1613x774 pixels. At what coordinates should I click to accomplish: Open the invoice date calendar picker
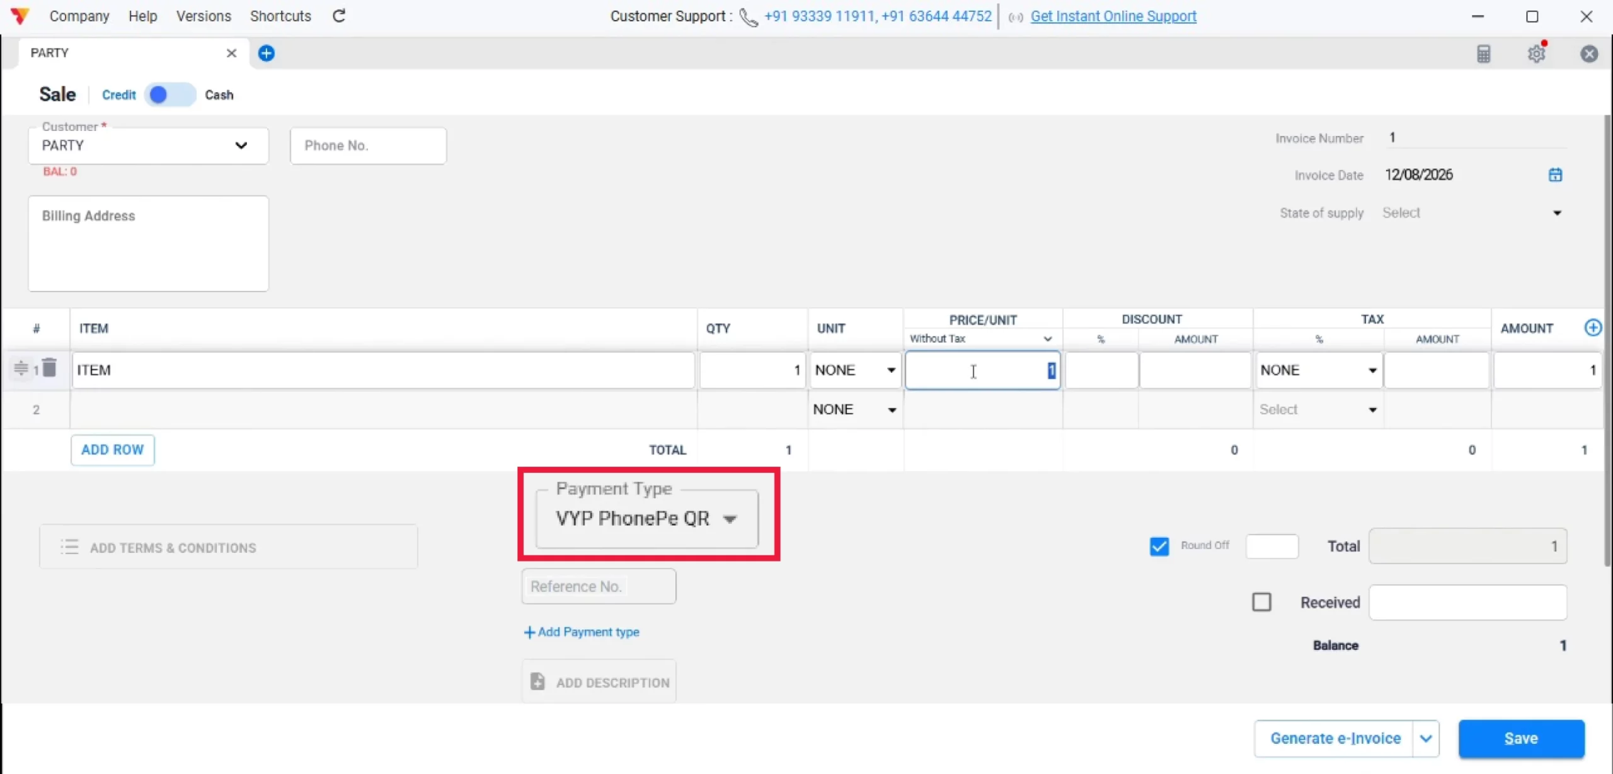pos(1555,175)
